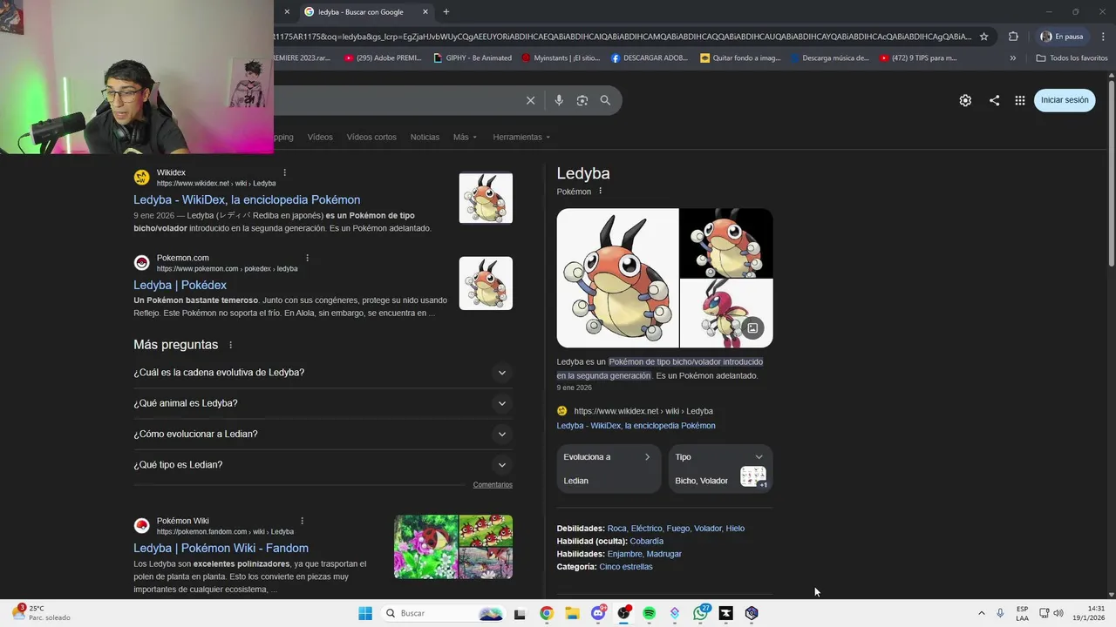Expand '¿Cuál es la cadena evolutiva de Ledyba?'
The height and width of the screenshot is (627, 1116).
[x=323, y=373]
